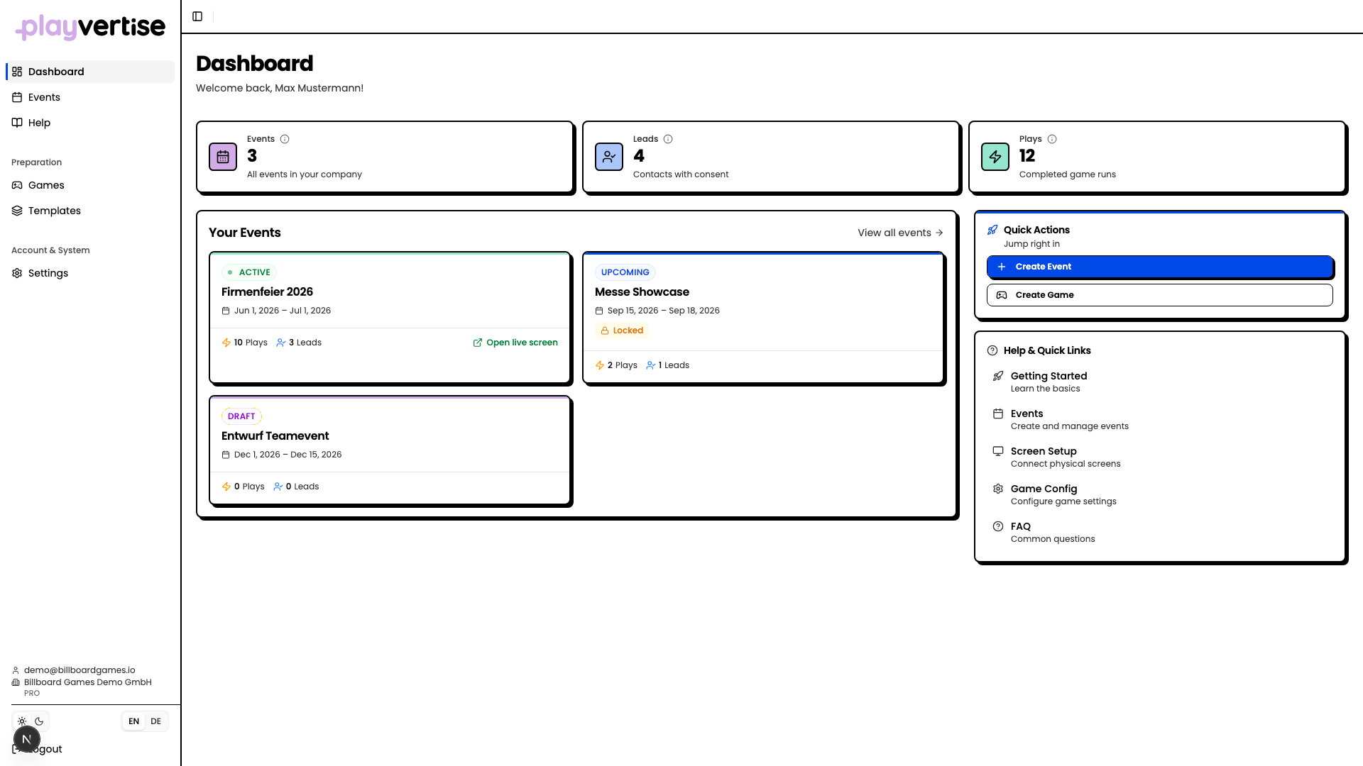Screen dimensions: 1363x766
Task: Click the UPCOMING status badge
Action: tap(625, 272)
